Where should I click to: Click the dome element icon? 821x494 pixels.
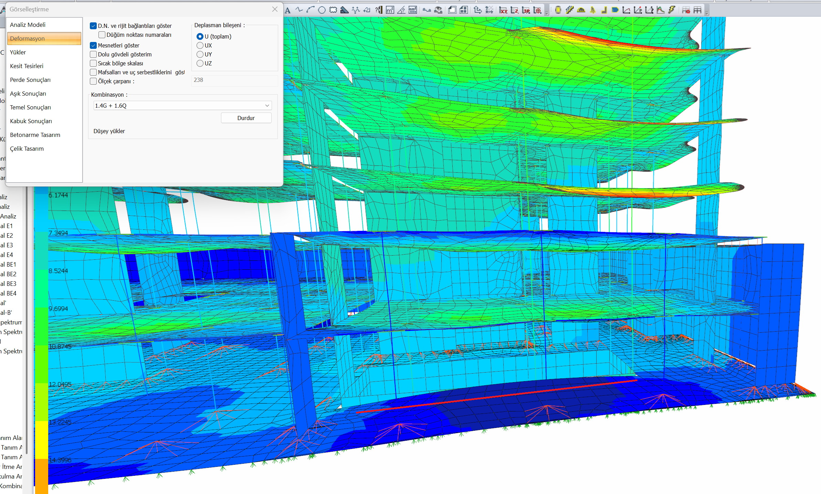click(581, 10)
